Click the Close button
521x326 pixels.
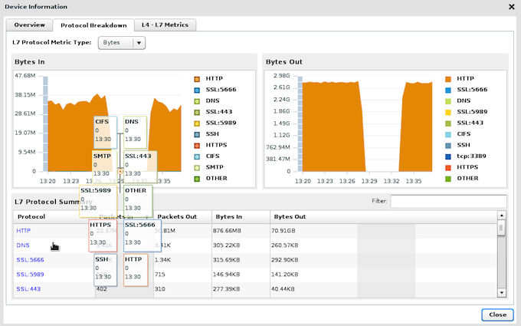pyautogui.click(x=497, y=314)
